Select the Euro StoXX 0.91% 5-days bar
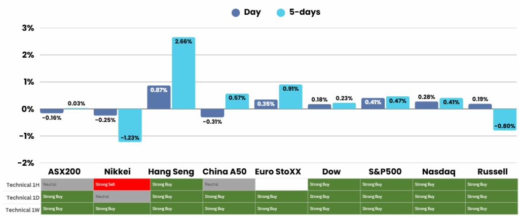The width and height of the screenshot is (519, 217). (290, 96)
